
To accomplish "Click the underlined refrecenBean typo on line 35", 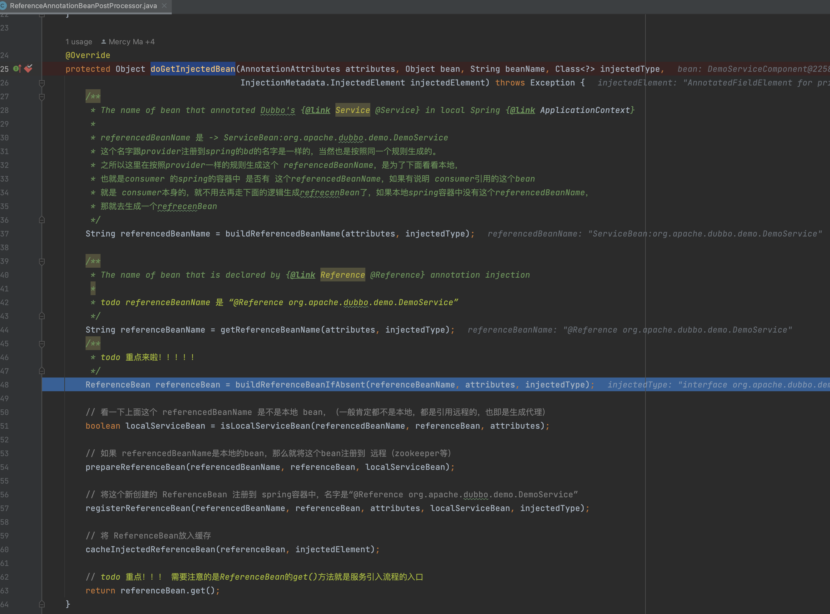I will pyautogui.click(x=187, y=206).
